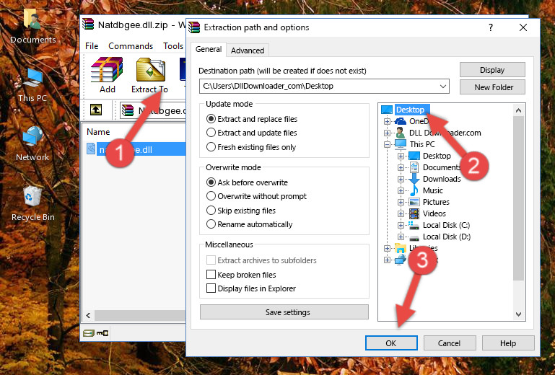Select This PC node in tree

tap(422, 144)
